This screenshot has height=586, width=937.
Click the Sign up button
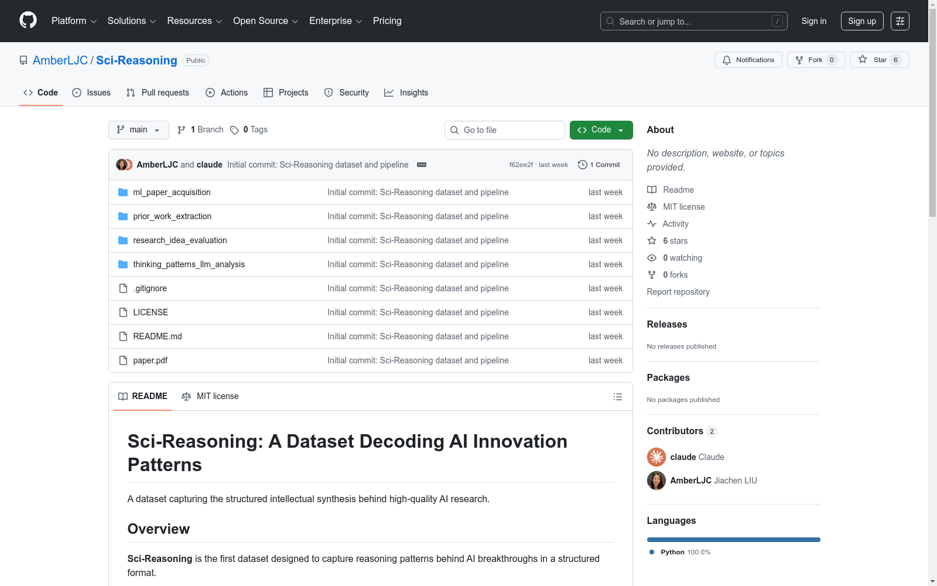click(x=862, y=21)
